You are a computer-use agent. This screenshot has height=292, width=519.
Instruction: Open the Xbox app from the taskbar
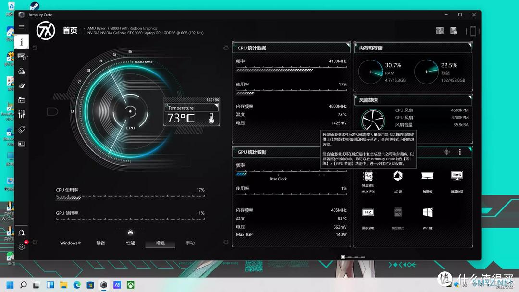pos(131,285)
